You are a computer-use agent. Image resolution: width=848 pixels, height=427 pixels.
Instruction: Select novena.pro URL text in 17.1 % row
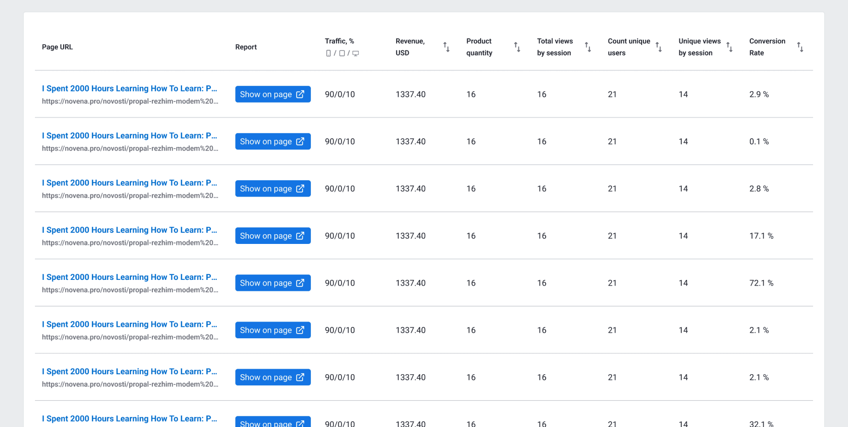click(130, 242)
